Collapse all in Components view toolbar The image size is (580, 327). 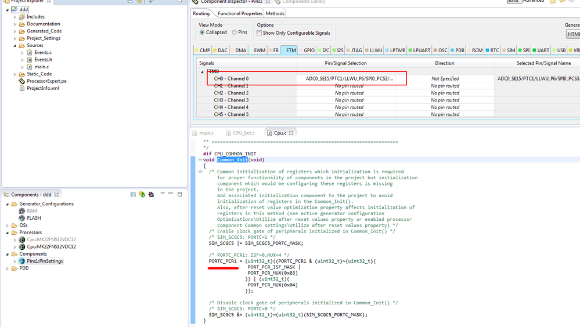(133, 194)
